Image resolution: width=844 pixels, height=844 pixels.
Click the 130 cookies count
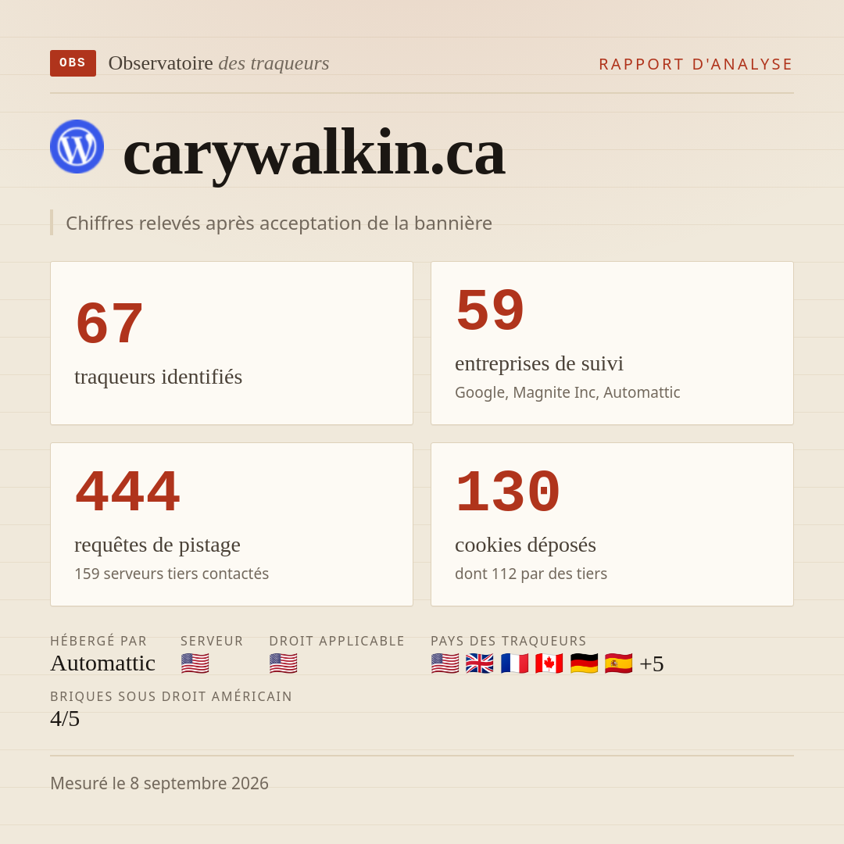508,492
